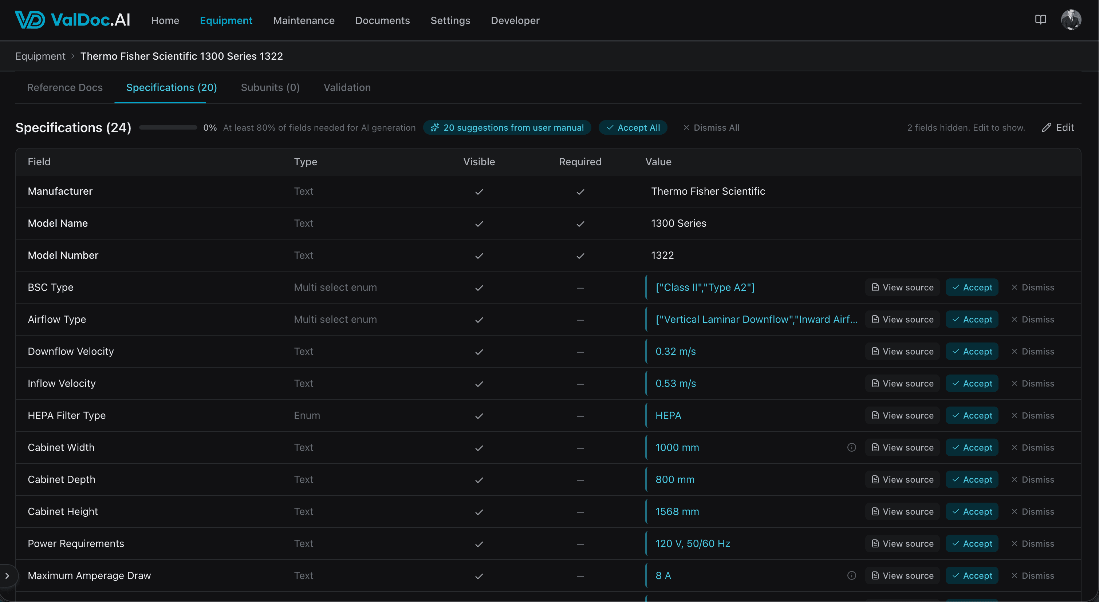View source for Downflow Velocity
Image resolution: width=1099 pixels, height=602 pixels.
click(902, 351)
